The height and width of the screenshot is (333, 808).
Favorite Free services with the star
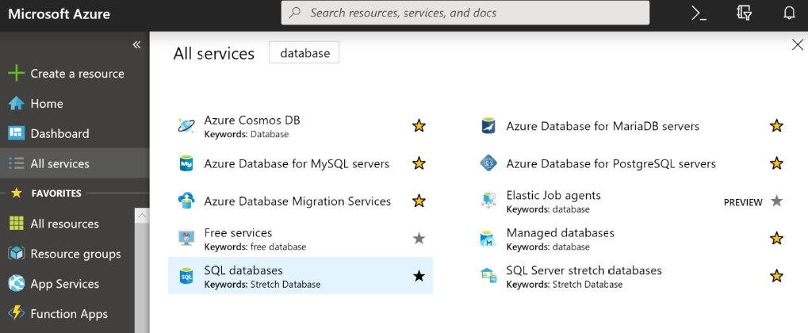point(419,239)
